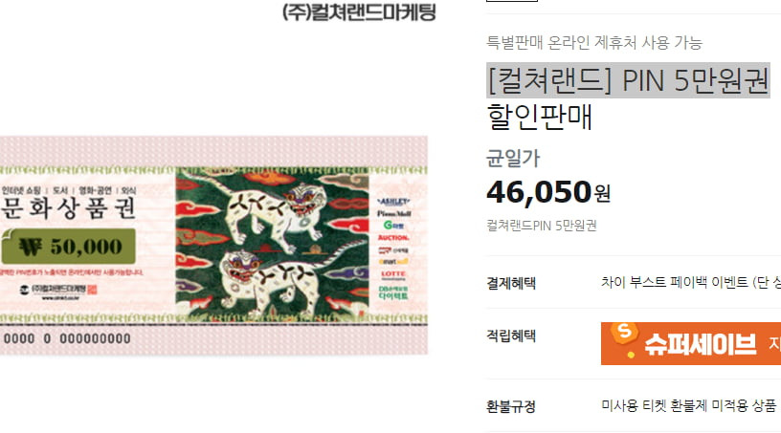The width and height of the screenshot is (781, 433).
Task: Click the red AUCTION logo on the card
Action: point(393,238)
